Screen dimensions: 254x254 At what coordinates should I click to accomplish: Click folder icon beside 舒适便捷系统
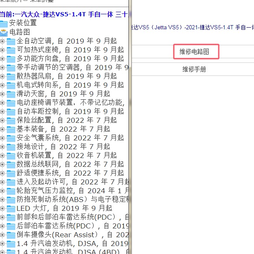click(x=11, y=174)
